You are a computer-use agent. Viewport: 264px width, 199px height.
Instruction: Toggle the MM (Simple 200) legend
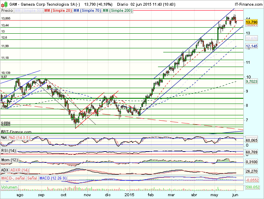coord(117,11)
